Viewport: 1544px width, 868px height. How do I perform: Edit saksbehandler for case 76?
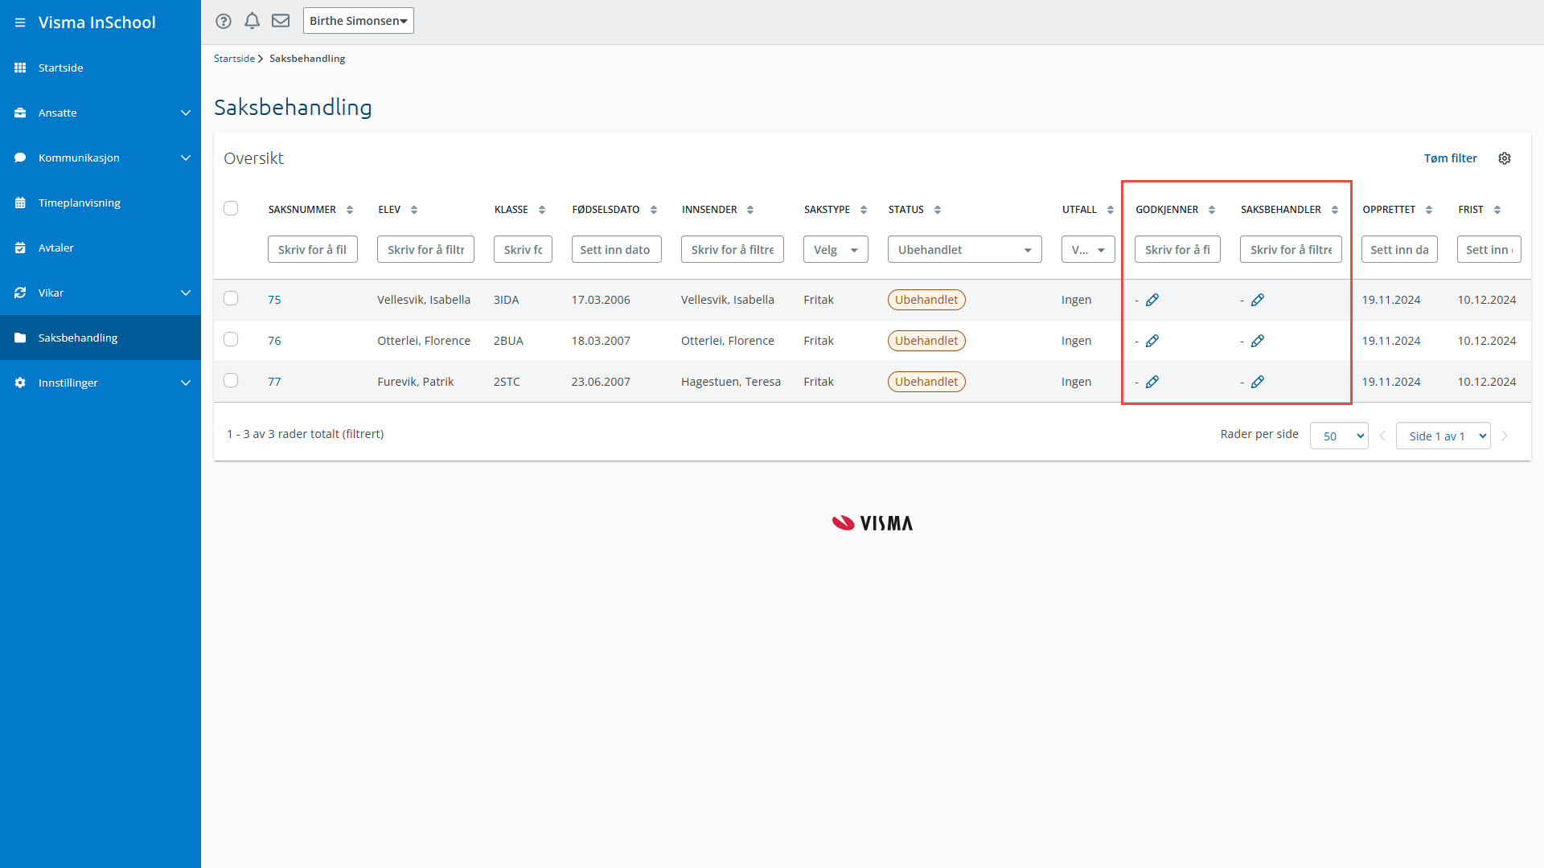(1258, 341)
